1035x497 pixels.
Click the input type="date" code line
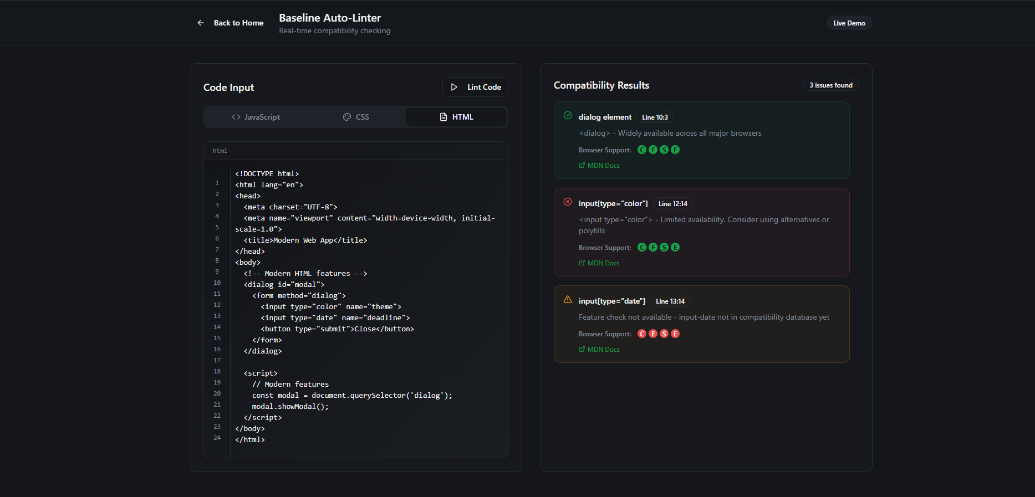(335, 317)
